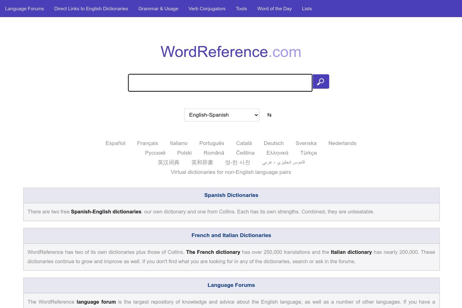Switch site language to Română
This screenshot has width=462, height=308.
(214, 153)
